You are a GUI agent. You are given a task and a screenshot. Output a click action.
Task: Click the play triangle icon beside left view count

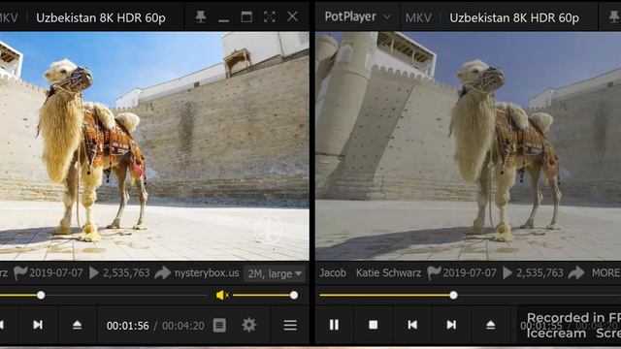click(94, 273)
